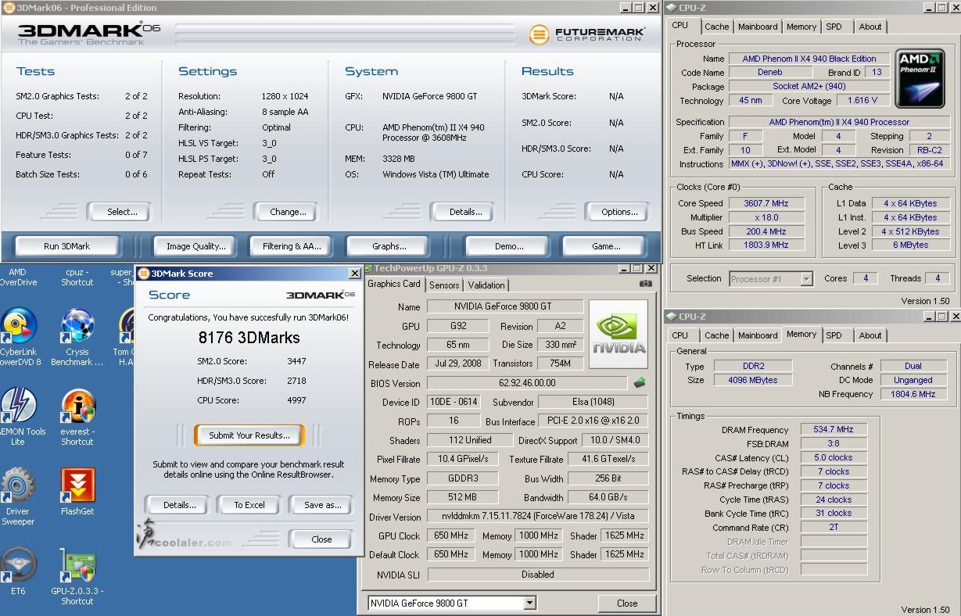The width and height of the screenshot is (961, 616).
Task: Click the GPU-Z title bar icon
Action: coord(368,268)
